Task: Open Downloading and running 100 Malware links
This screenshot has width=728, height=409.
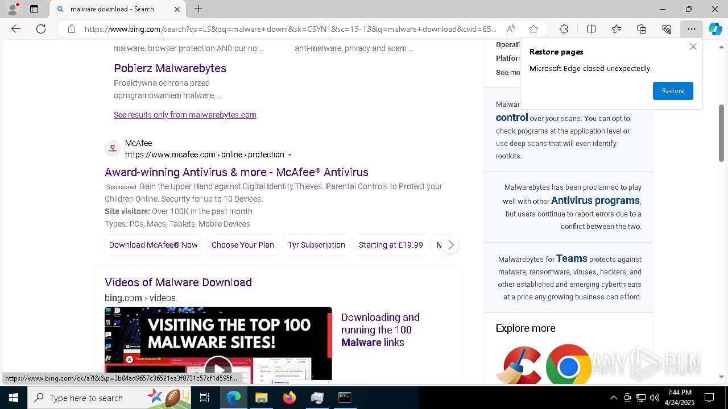Action: (x=380, y=330)
